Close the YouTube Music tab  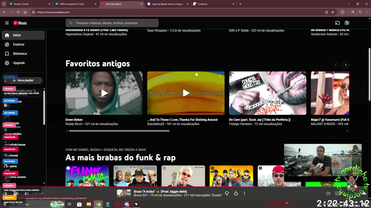[141, 4]
